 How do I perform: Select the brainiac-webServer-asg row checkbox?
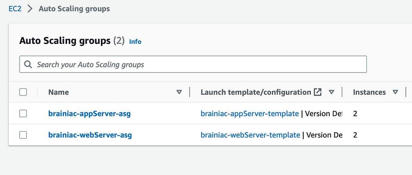click(x=23, y=135)
